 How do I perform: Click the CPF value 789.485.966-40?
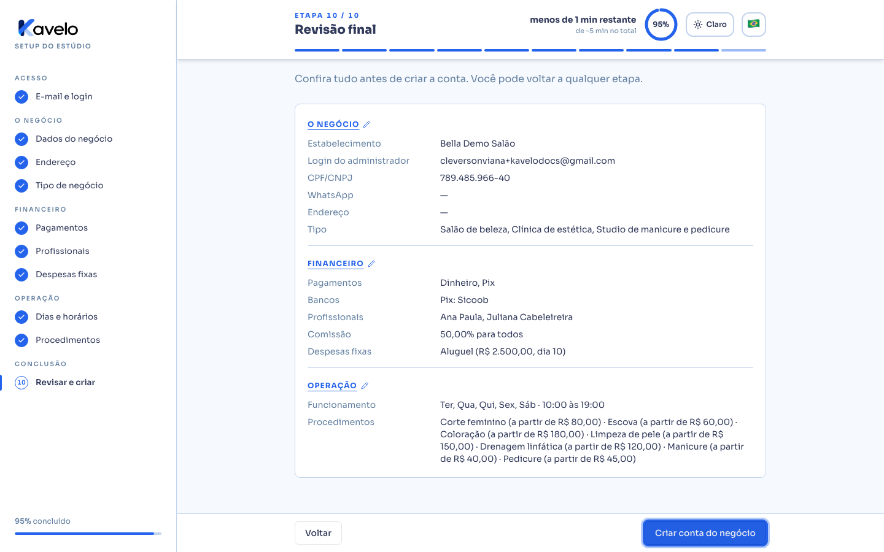point(475,178)
